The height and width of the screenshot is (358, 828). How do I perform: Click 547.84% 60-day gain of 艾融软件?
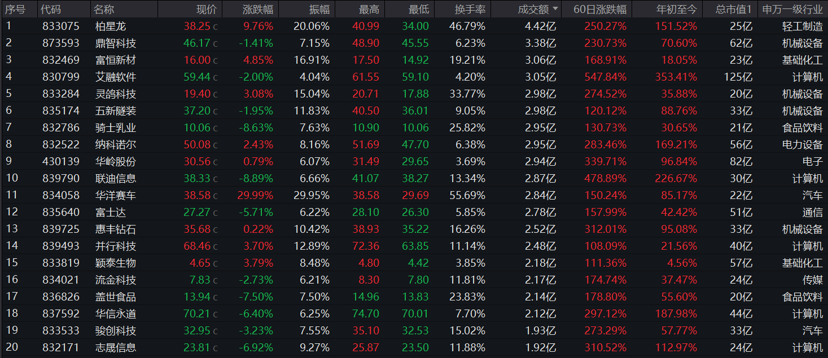click(605, 77)
